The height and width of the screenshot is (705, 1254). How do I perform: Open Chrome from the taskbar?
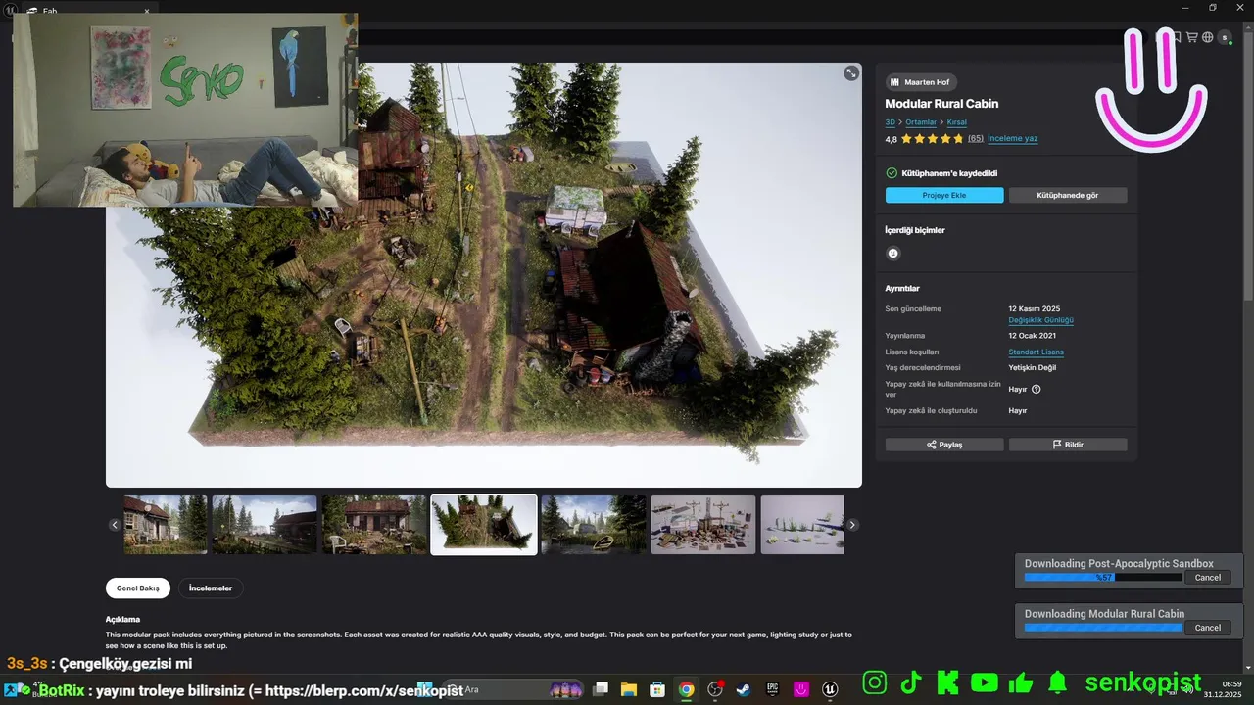click(687, 689)
